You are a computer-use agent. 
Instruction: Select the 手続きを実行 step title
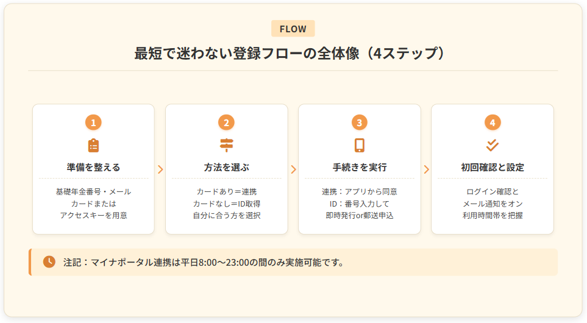[359, 167]
